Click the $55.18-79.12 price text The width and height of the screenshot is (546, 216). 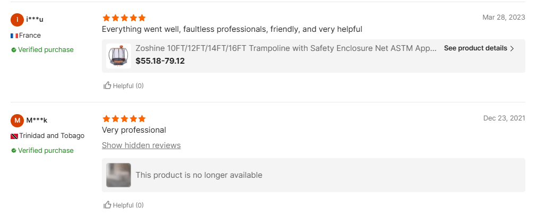coord(160,61)
